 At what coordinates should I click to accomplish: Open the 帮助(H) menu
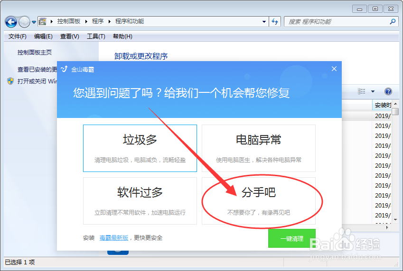click(122, 36)
